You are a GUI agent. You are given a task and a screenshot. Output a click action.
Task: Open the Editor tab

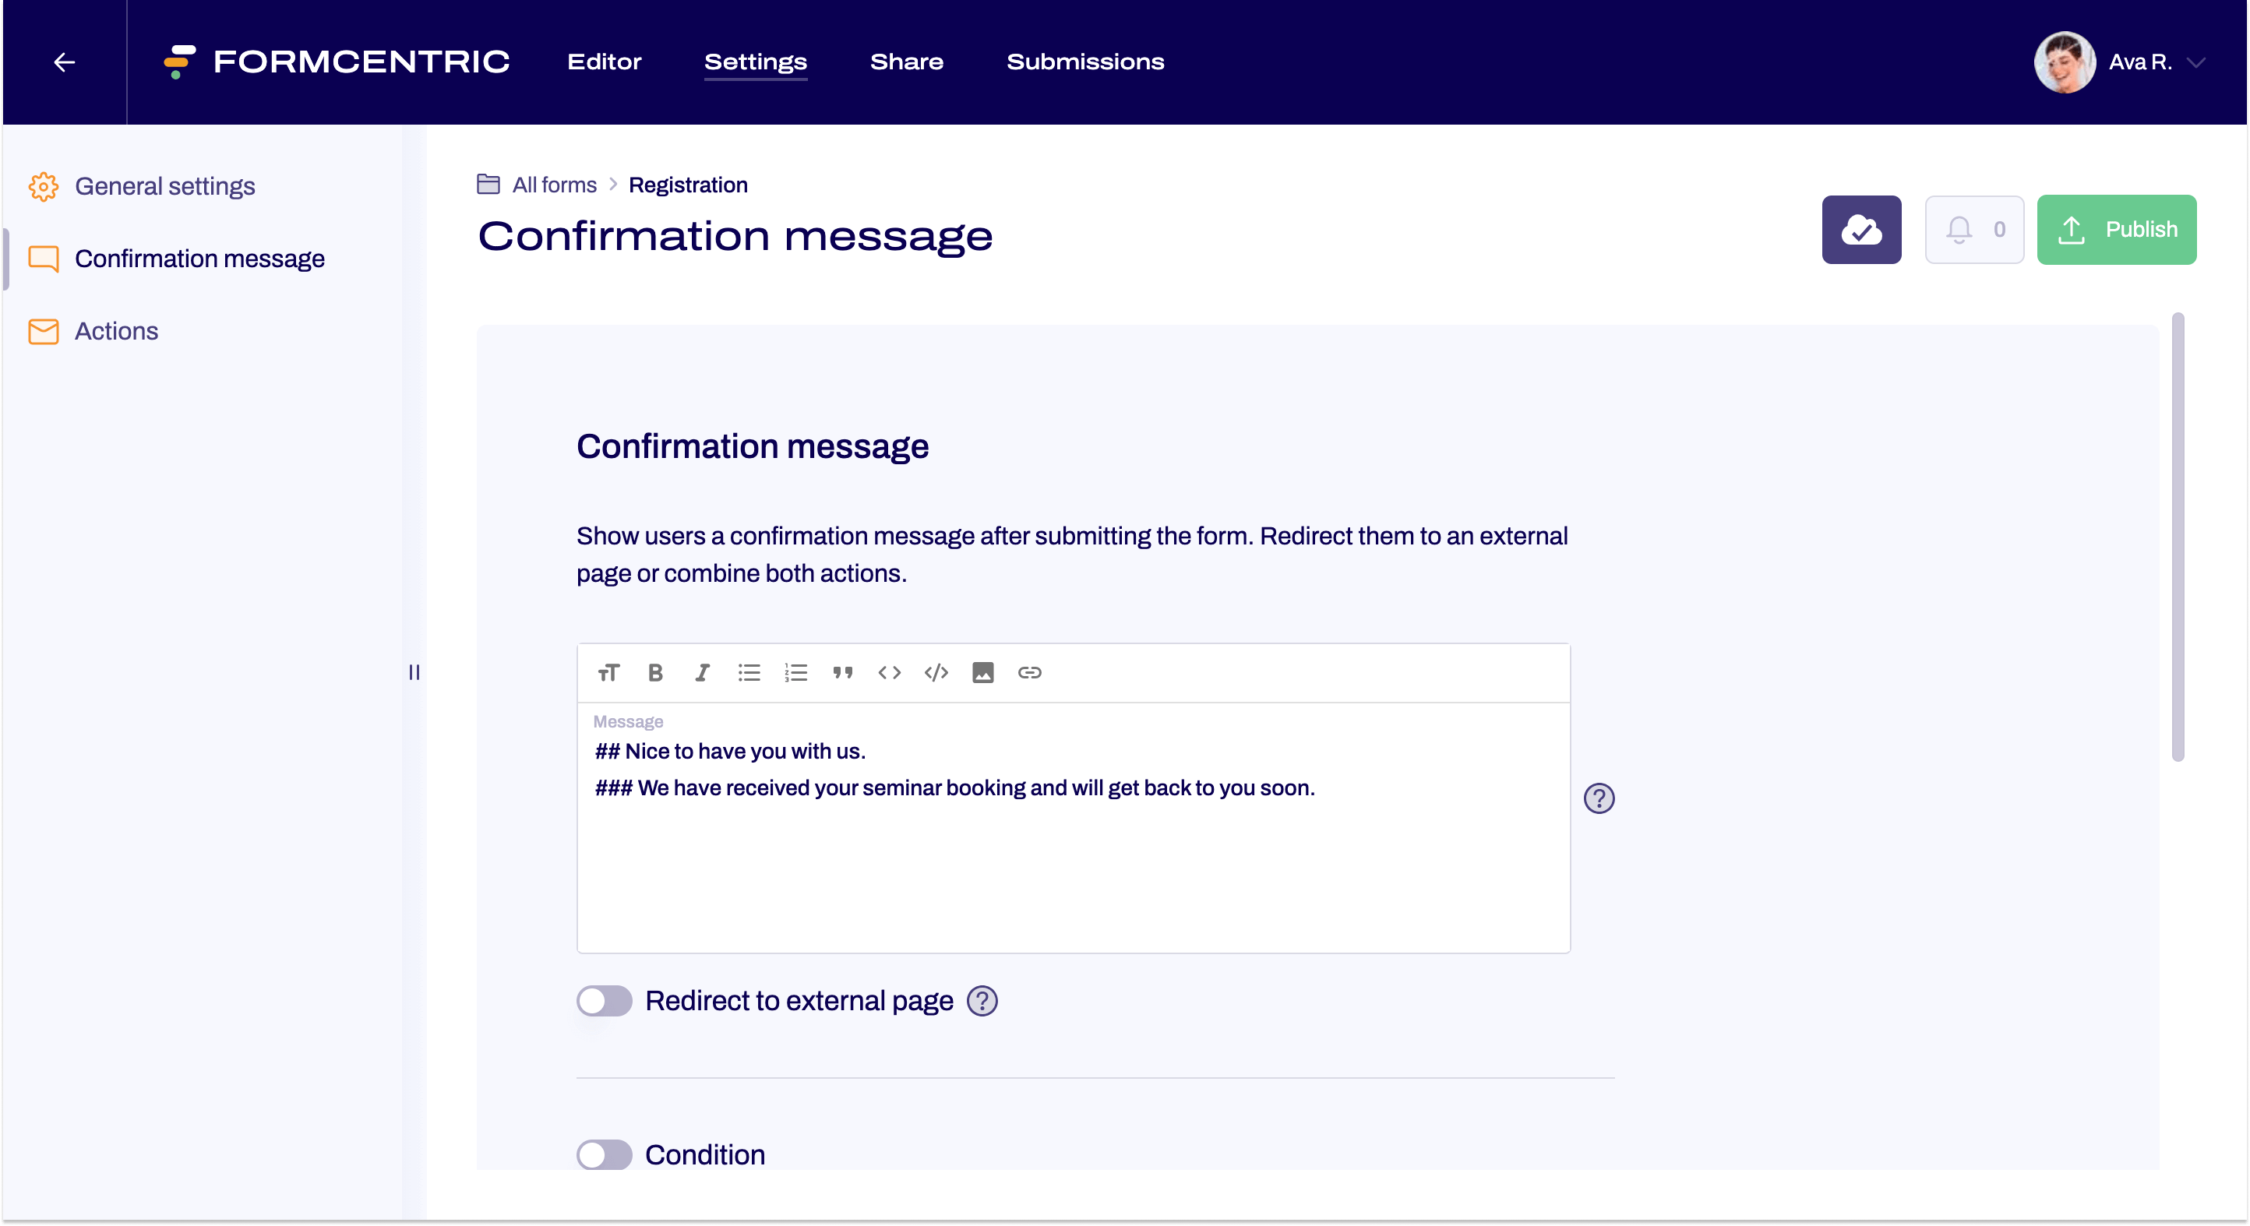click(x=605, y=62)
